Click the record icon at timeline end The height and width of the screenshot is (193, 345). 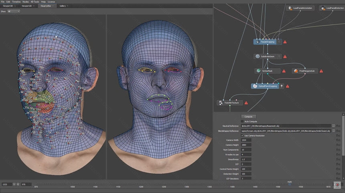click(x=337, y=185)
